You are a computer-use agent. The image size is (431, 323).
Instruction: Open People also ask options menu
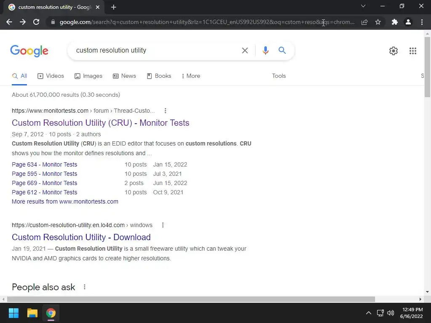point(84,287)
